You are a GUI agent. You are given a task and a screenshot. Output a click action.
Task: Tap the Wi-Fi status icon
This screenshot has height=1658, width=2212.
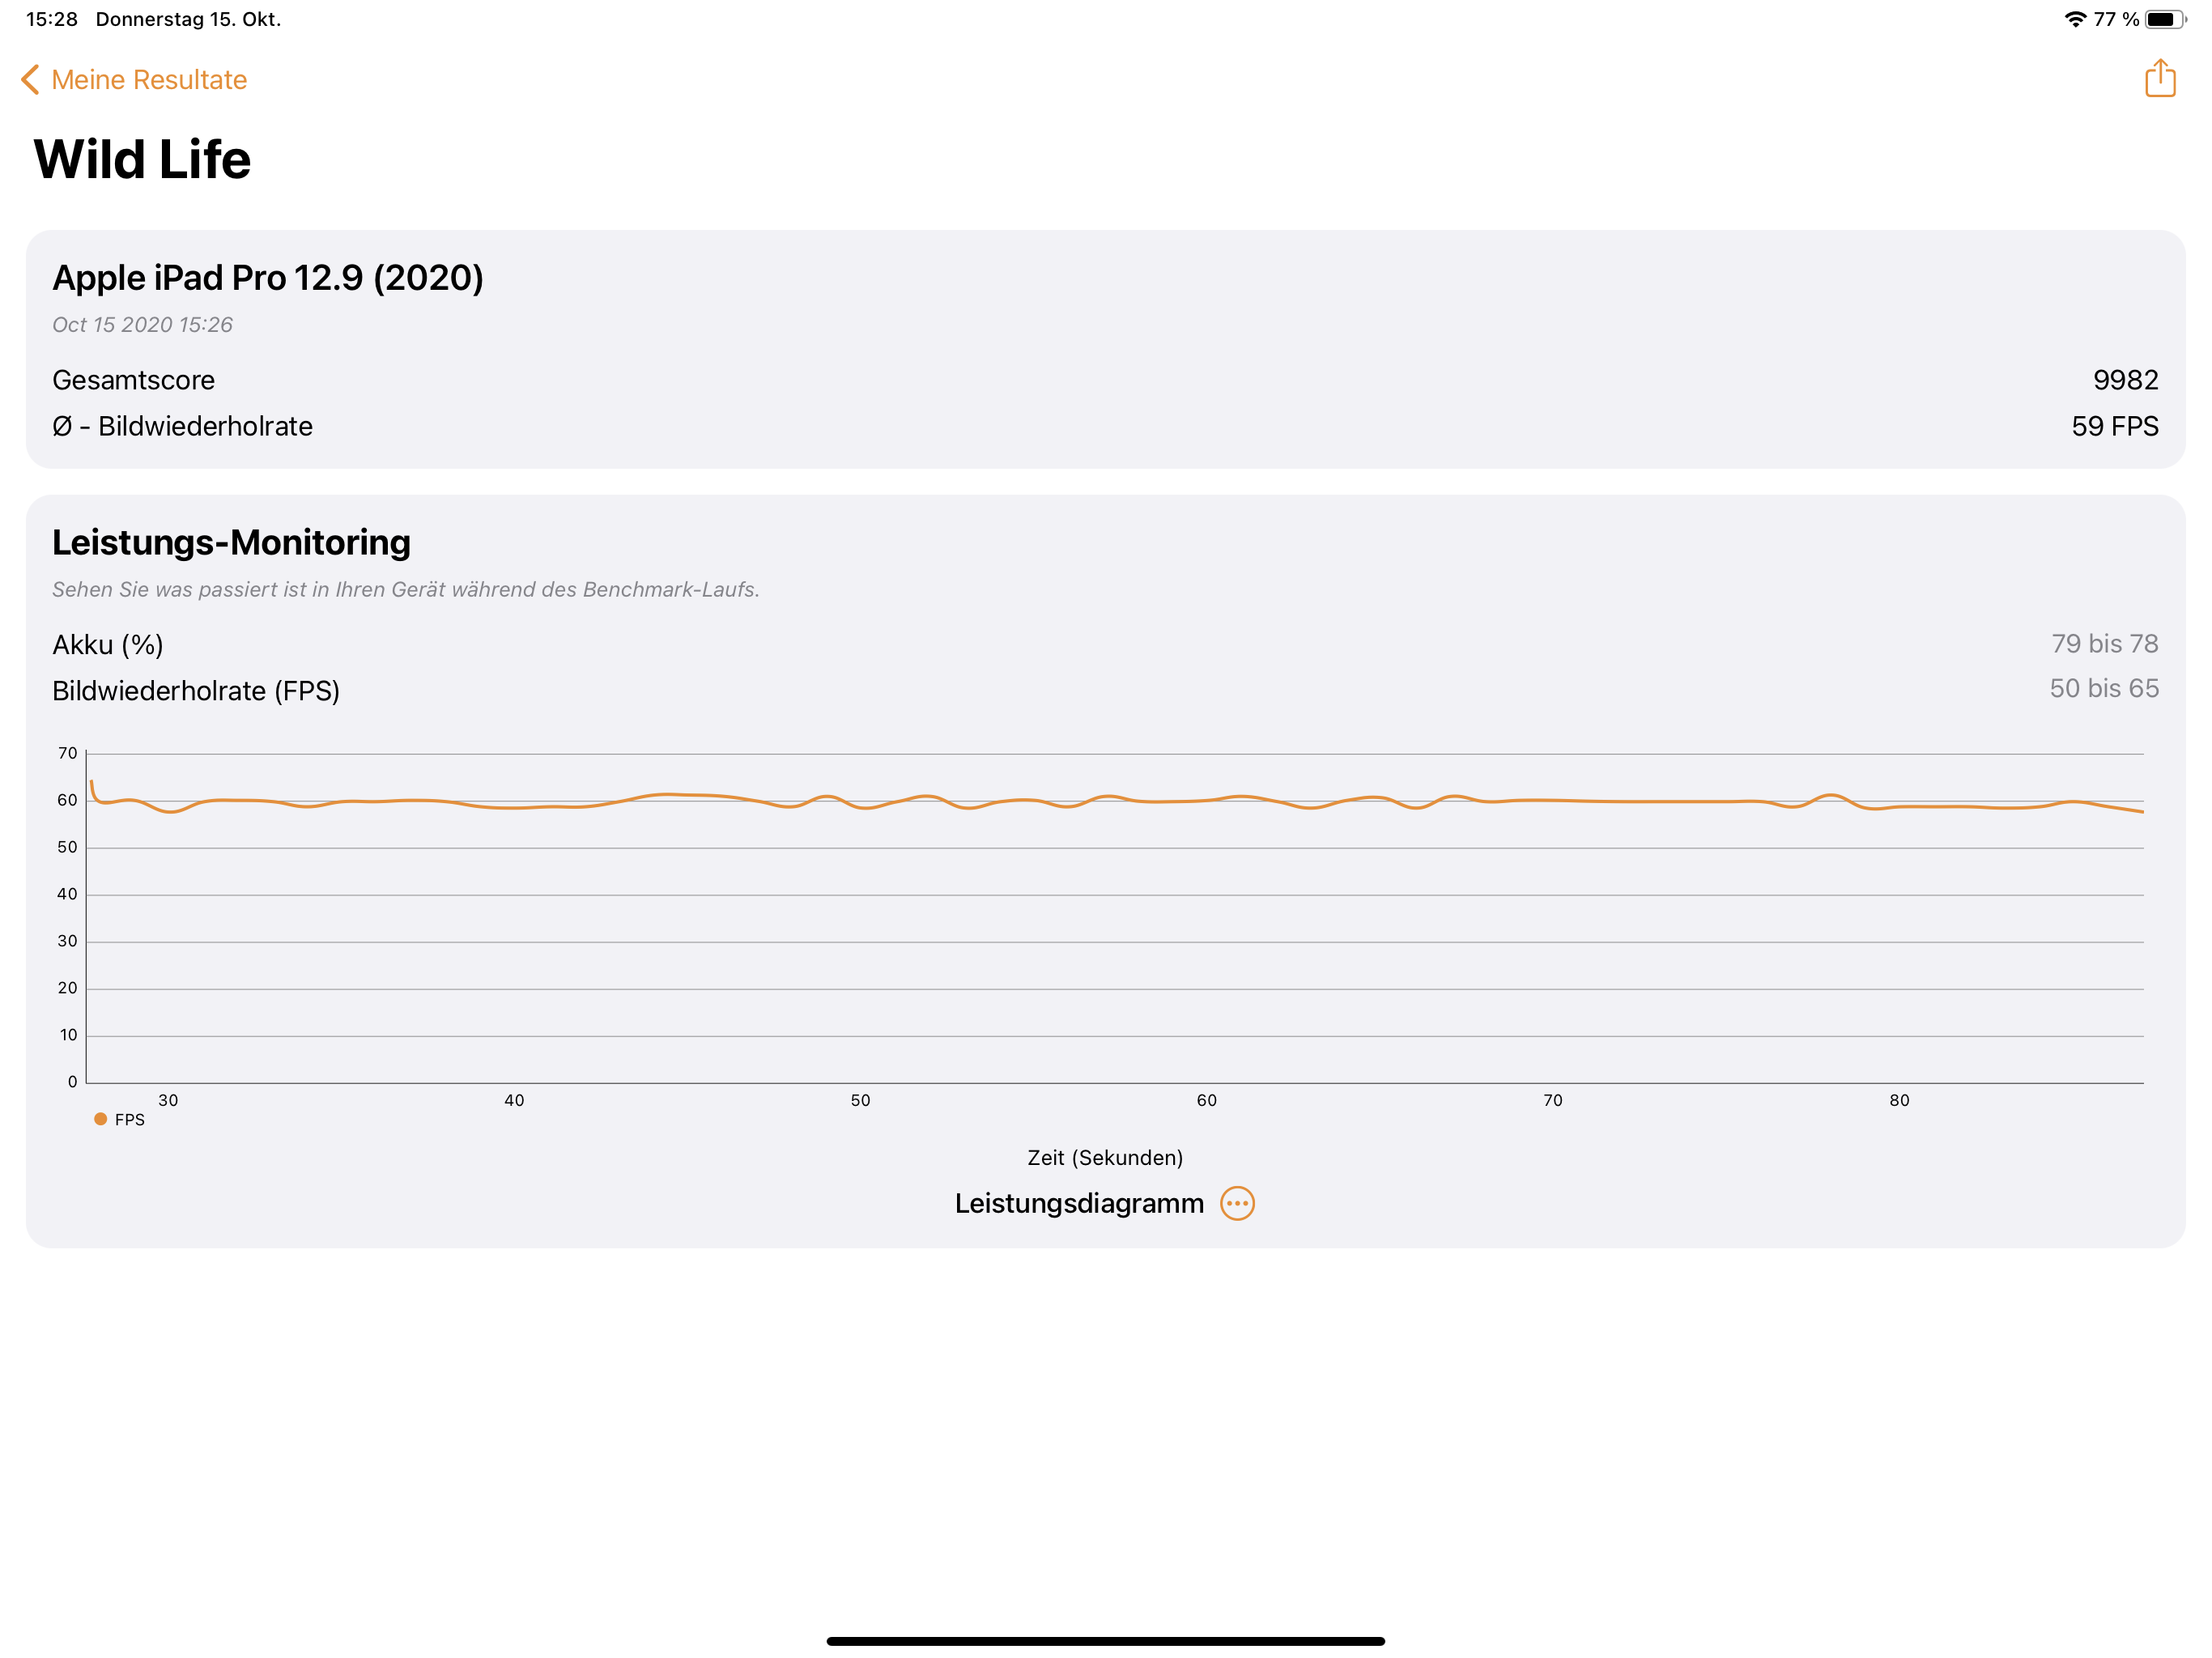click(2075, 19)
